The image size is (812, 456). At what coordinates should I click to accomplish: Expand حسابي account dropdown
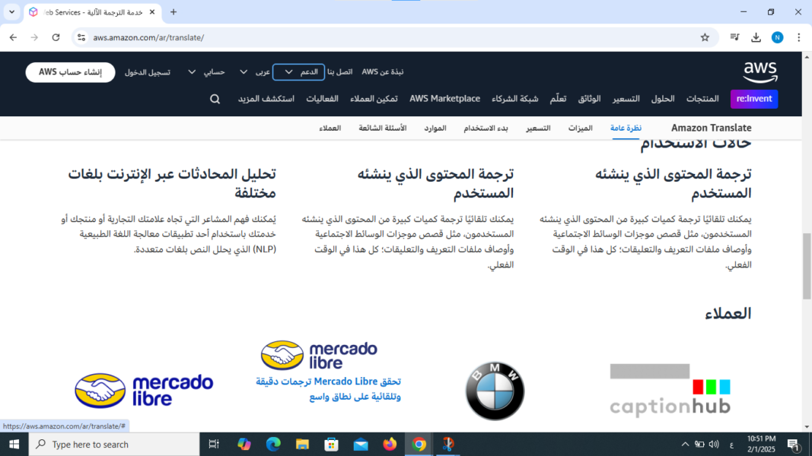[206, 72]
